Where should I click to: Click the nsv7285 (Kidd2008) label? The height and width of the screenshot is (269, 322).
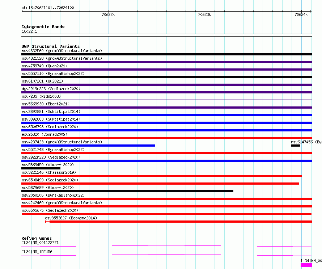pyautogui.click(x=41, y=96)
